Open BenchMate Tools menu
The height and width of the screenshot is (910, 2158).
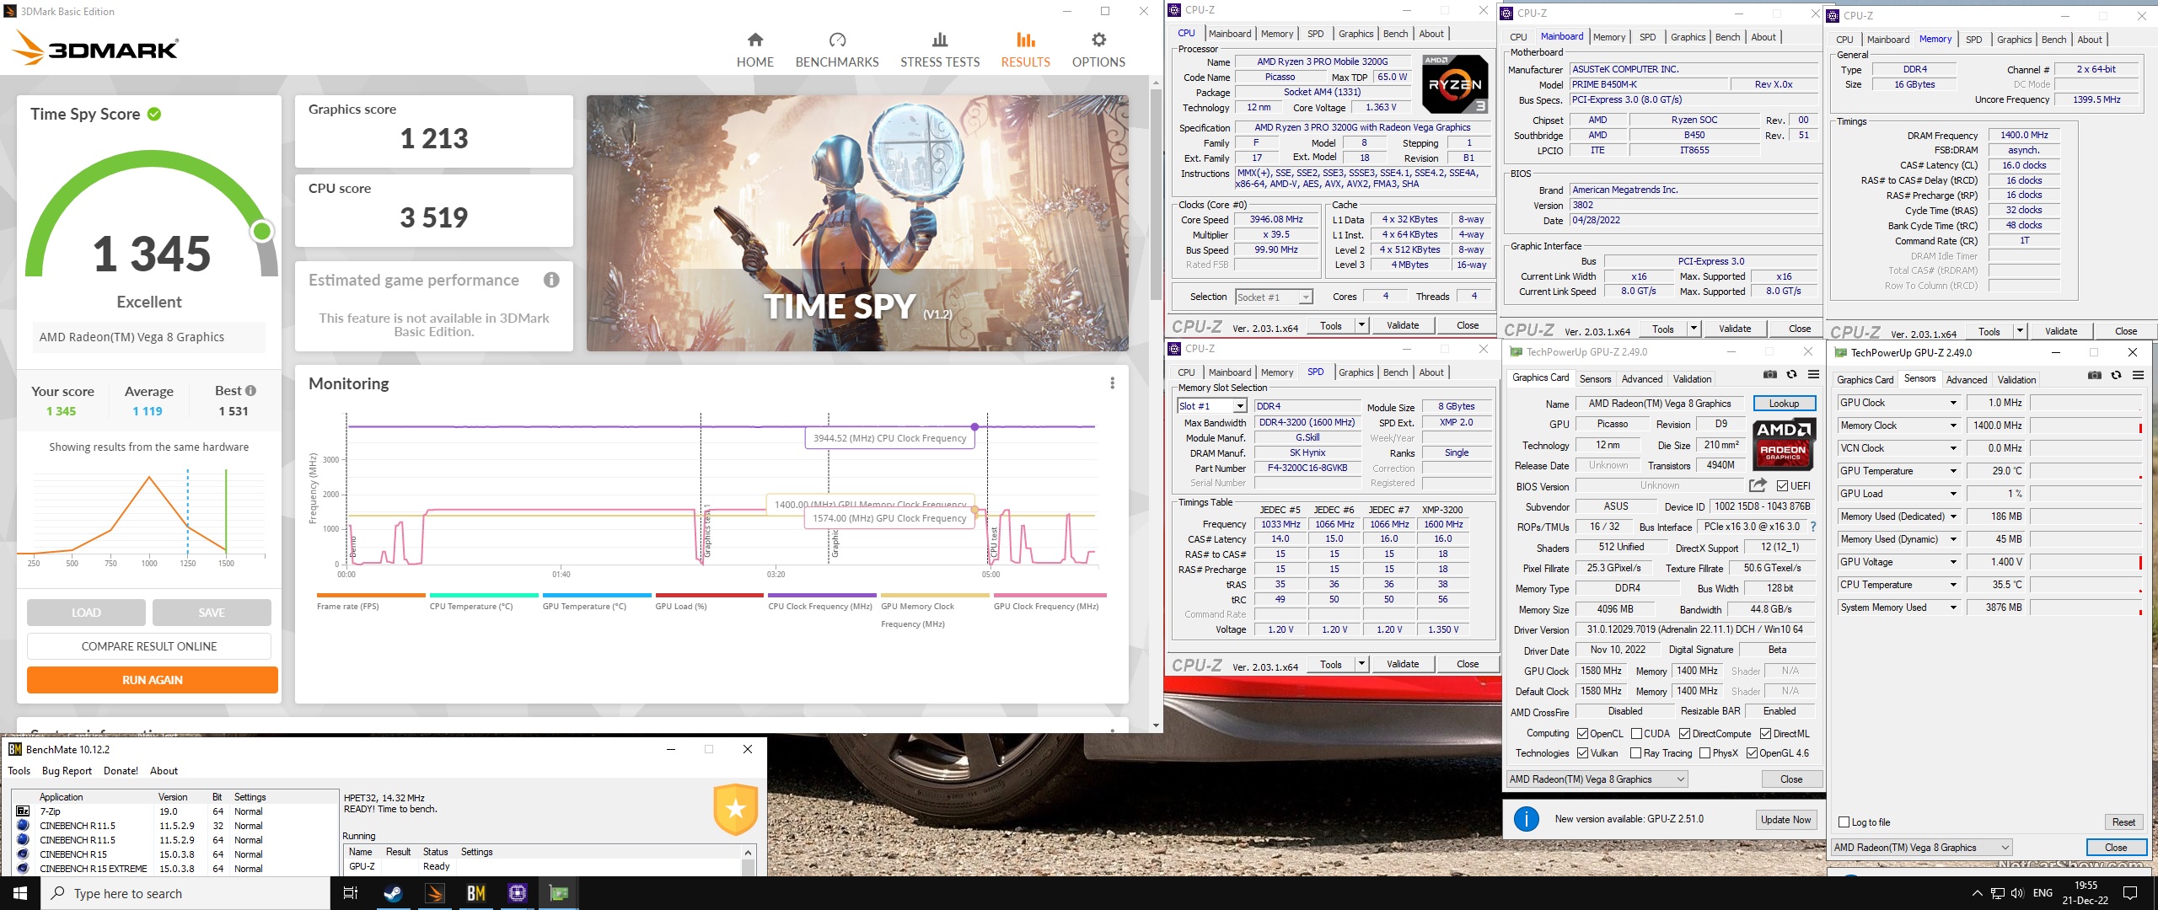tap(19, 771)
